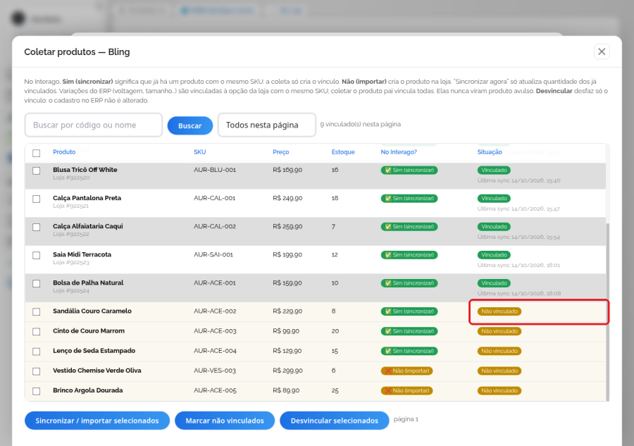Click the SKU AUR-VES-003
Image resolution: width=634 pixels, height=446 pixels.
point(215,371)
